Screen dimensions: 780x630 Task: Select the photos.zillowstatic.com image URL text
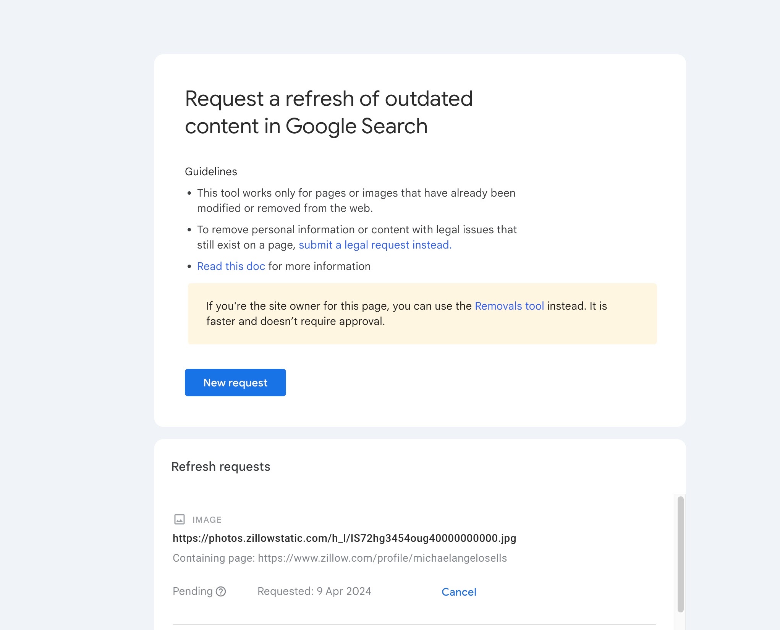click(x=344, y=538)
